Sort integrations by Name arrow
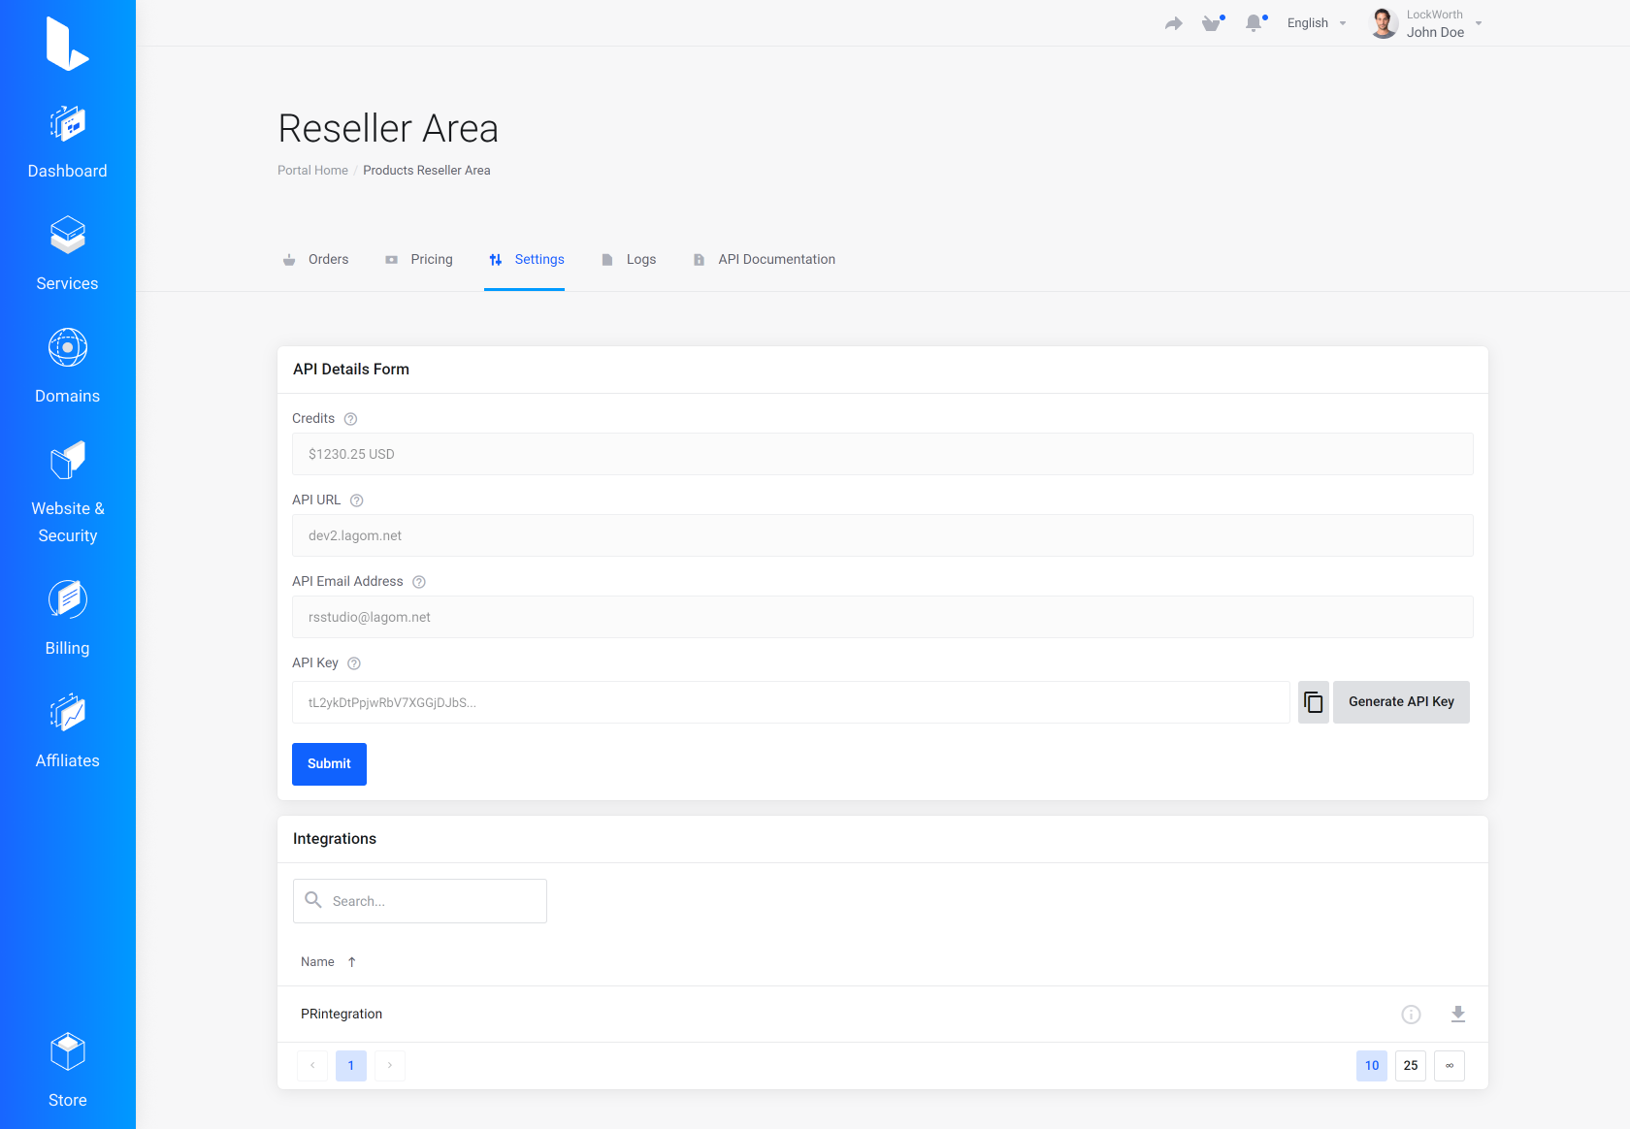 [x=352, y=962]
